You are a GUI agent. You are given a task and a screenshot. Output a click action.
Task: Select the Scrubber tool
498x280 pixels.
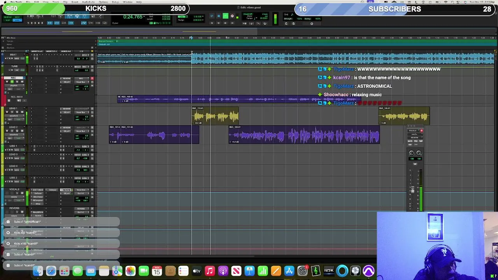pyautogui.click(x=93, y=16)
